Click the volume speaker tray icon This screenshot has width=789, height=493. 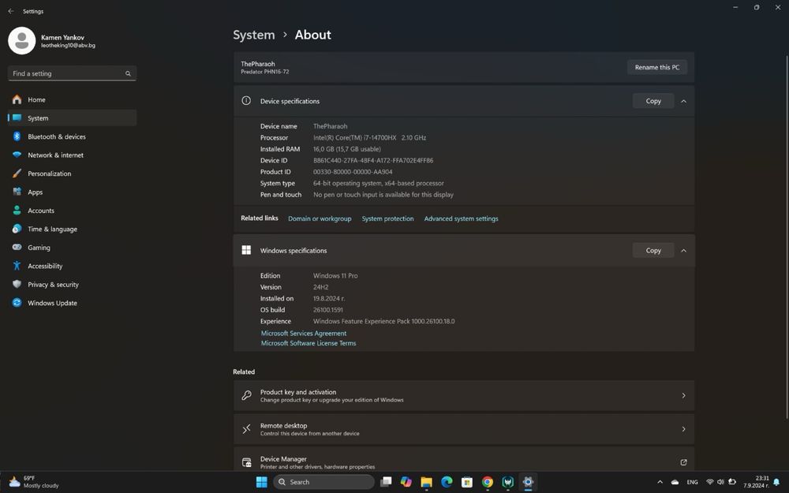pyautogui.click(x=720, y=482)
